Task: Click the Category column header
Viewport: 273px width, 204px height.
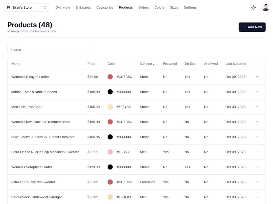Action: pyautogui.click(x=147, y=64)
